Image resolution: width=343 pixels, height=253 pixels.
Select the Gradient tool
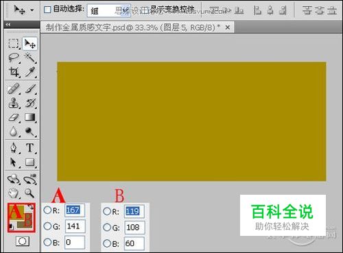tap(30, 117)
